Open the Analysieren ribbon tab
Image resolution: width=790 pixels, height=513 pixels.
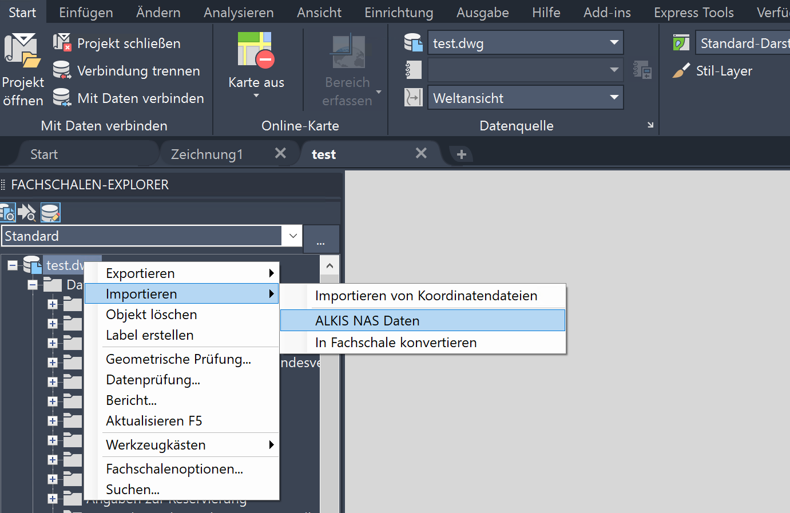click(x=239, y=13)
